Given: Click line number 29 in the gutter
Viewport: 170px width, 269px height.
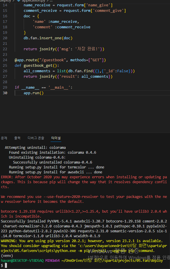Looking at the screenshot, I should 5,88.
